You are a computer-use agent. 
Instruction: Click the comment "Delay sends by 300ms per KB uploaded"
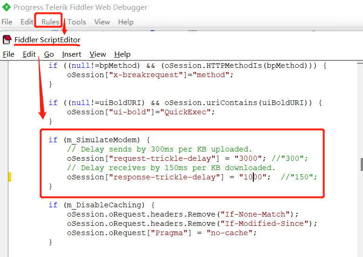pyautogui.click(x=159, y=149)
